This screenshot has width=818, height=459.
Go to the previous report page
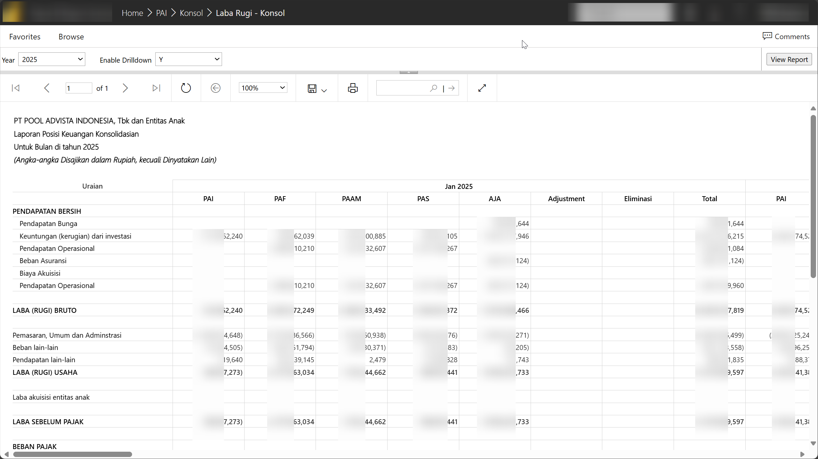coord(46,88)
